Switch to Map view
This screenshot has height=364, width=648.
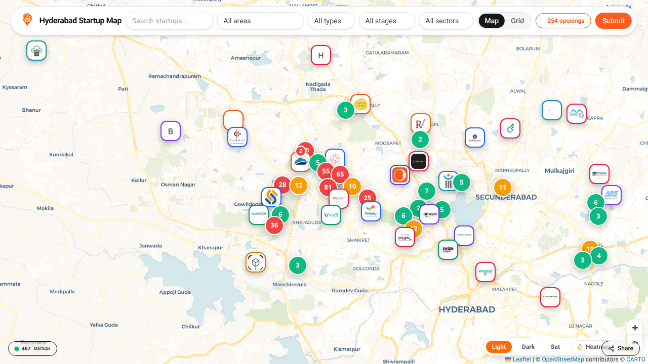coord(492,21)
